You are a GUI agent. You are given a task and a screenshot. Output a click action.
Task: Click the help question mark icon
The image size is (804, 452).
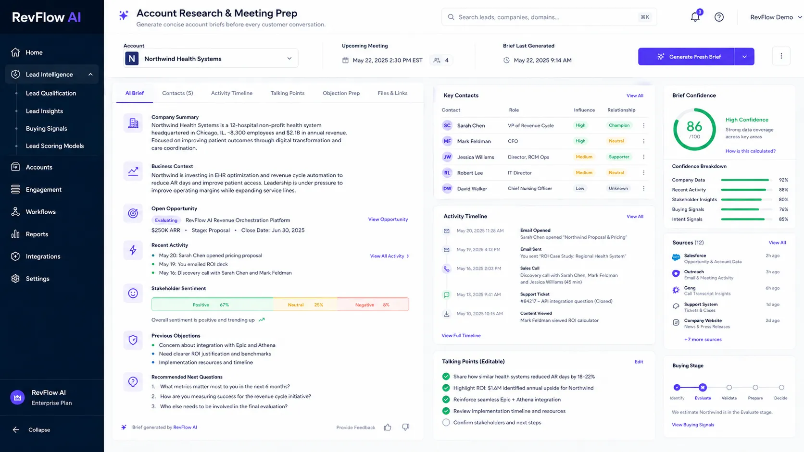pyautogui.click(x=719, y=17)
